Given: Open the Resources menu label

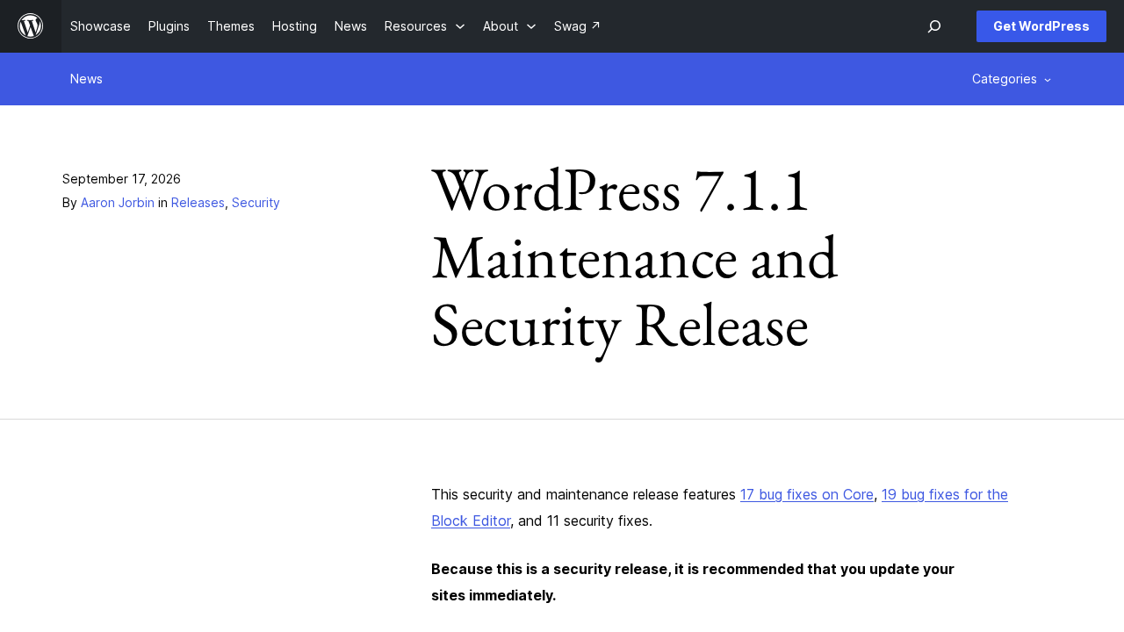Looking at the screenshot, I should 415,26.
